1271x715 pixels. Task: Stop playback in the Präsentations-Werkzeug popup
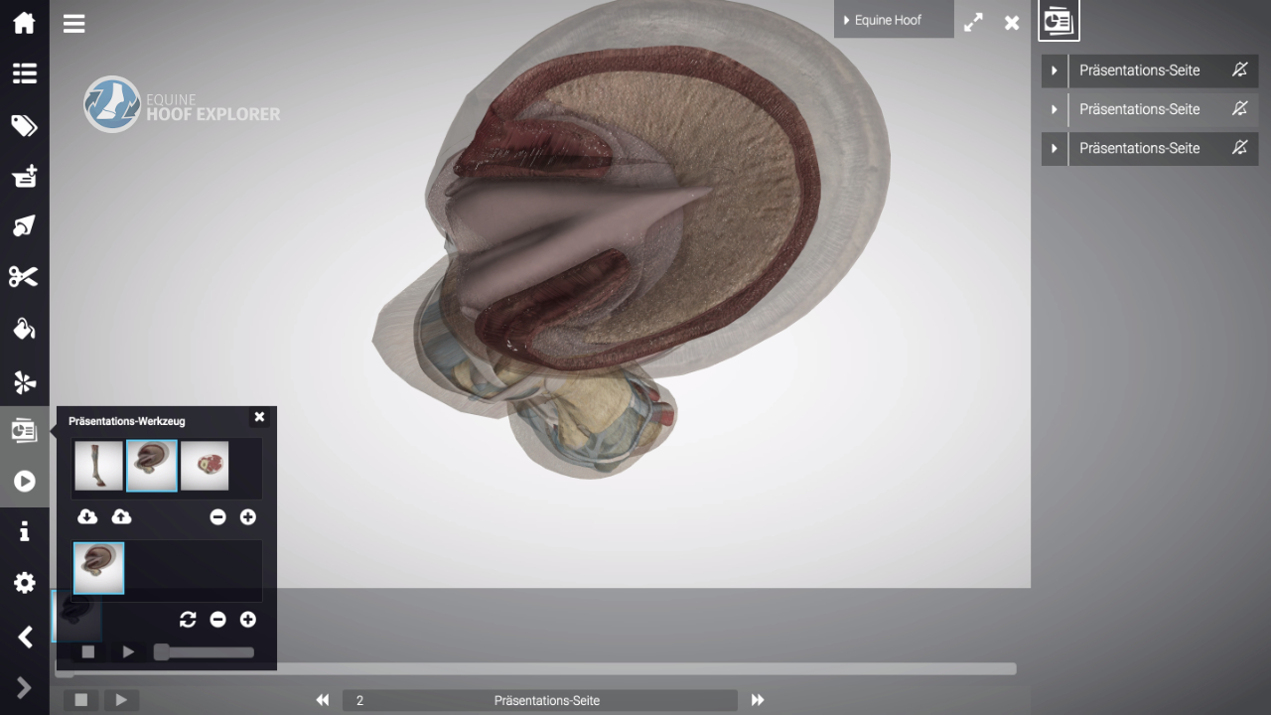(88, 652)
